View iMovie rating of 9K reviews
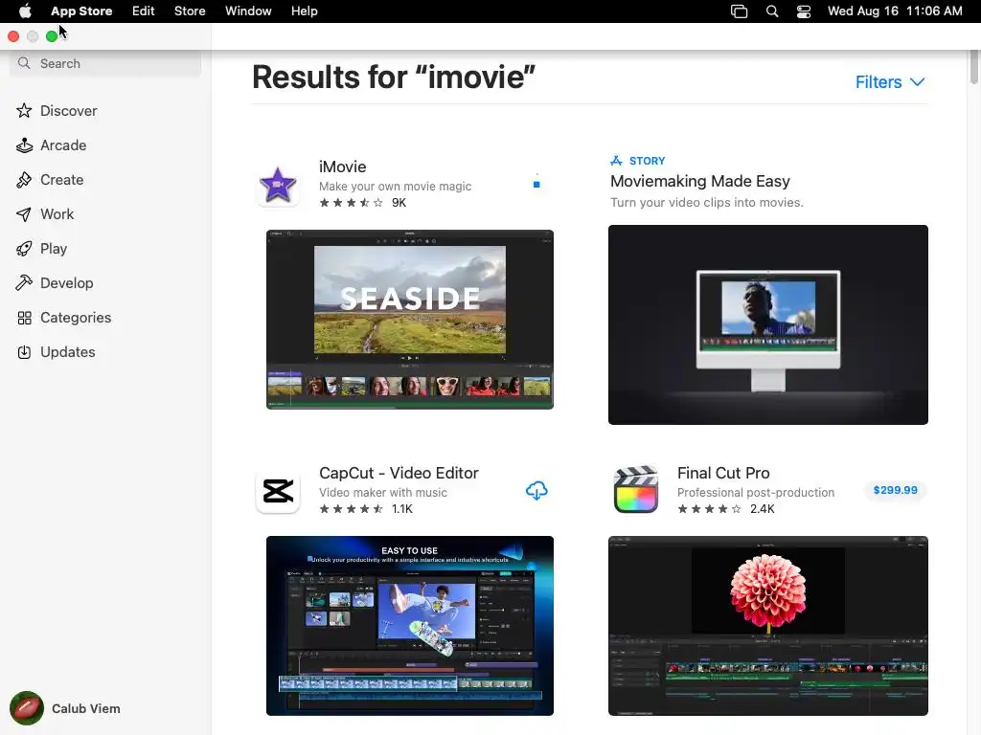This screenshot has width=981, height=735. point(363,203)
